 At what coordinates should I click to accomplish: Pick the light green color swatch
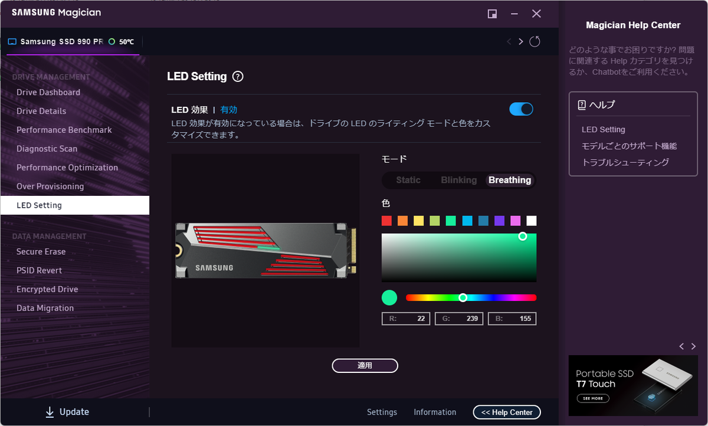pos(435,221)
